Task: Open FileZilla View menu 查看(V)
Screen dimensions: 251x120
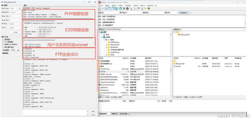Action: [114, 5]
